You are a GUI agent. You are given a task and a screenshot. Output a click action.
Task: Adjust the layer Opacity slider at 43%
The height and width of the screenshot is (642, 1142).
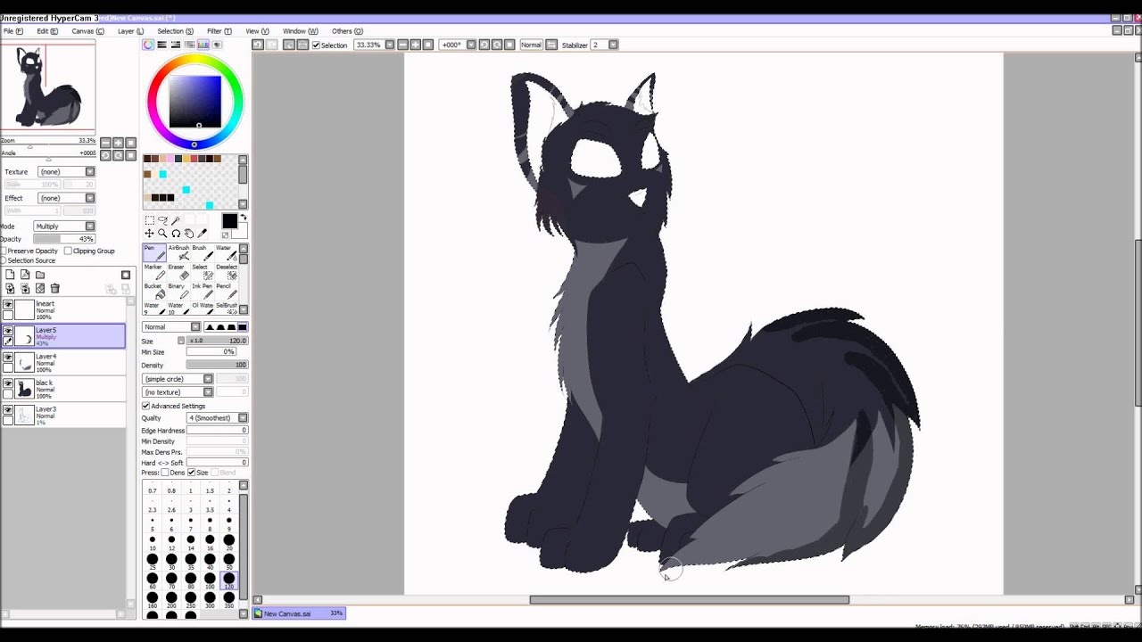(64, 239)
